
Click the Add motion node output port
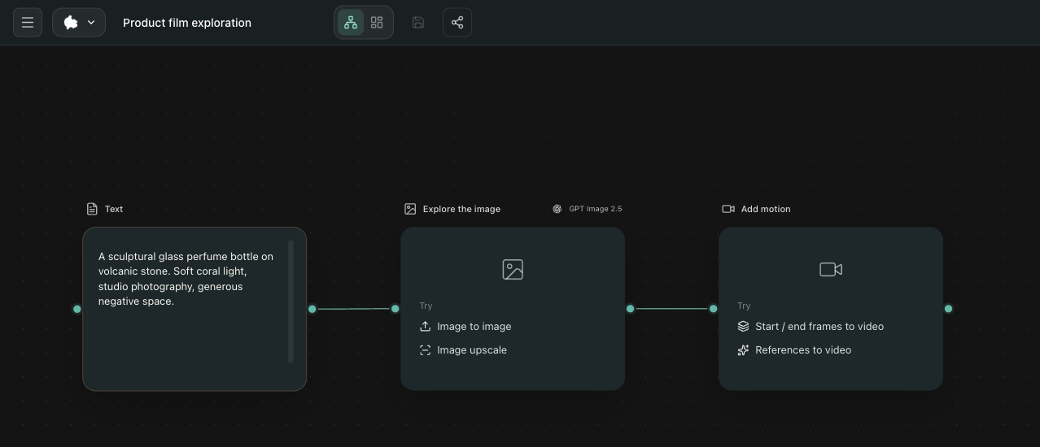(949, 309)
